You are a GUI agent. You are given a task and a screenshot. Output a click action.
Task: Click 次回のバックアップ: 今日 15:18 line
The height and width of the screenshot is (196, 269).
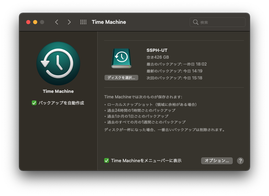click(174, 78)
